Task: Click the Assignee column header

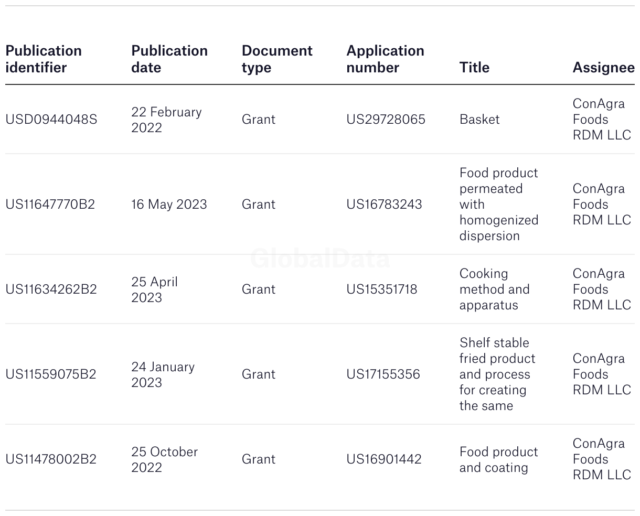Action: click(603, 68)
